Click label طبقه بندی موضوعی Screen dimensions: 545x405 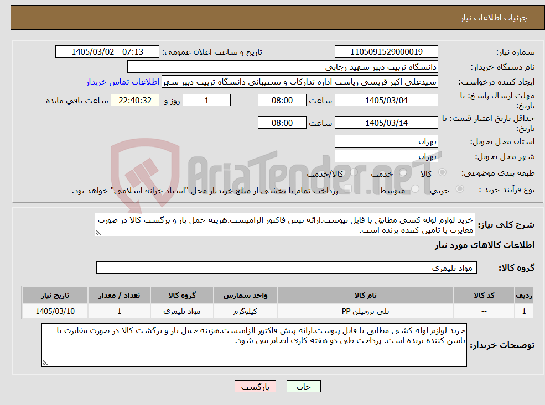click(498, 173)
